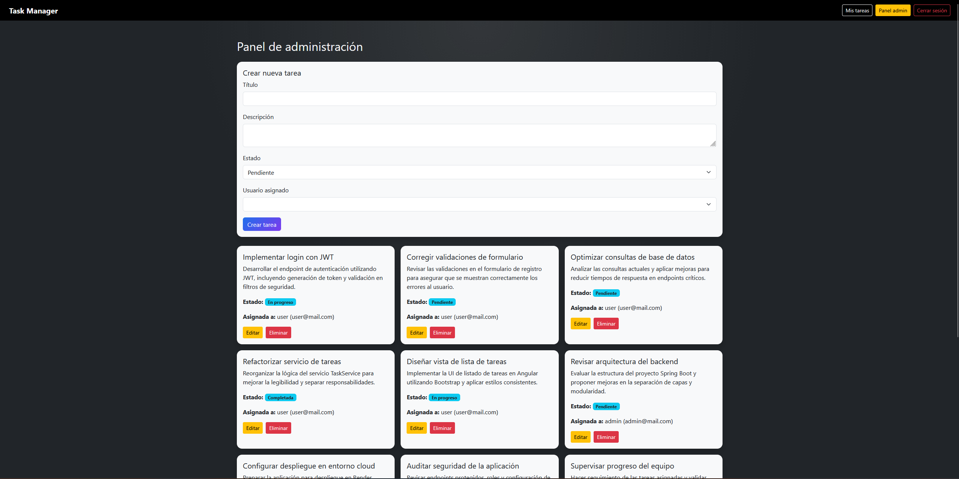Click the Pendiente badge on Revisar arquitectura card
The height and width of the screenshot is (479, 959).
[x=606, y=406]
